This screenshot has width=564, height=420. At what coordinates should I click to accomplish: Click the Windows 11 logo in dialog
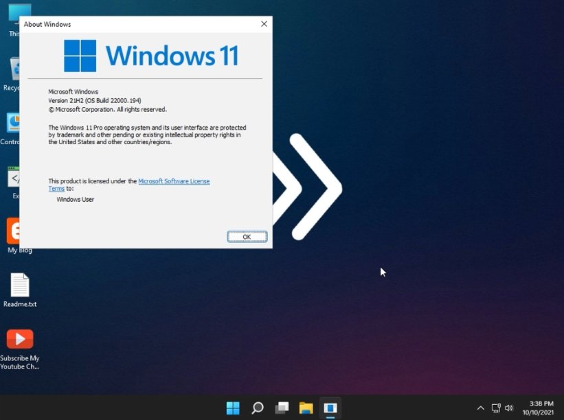(x=151, y=56)
